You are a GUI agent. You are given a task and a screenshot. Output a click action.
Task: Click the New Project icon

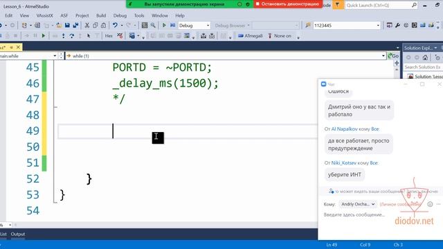click(24, 26)
